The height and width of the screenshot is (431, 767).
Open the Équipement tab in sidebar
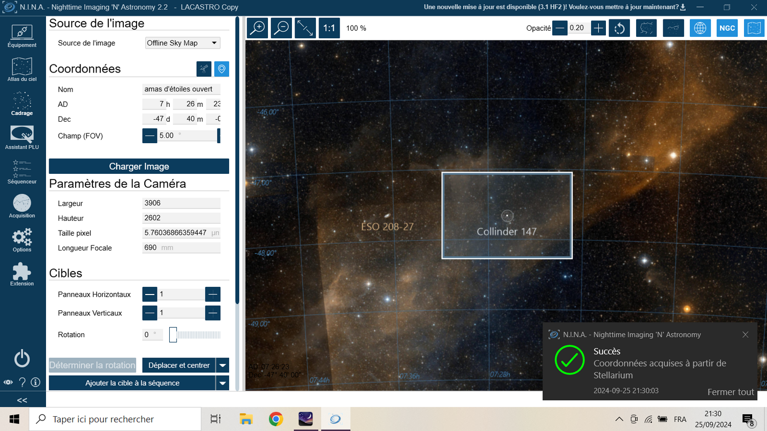coord(22,36)
